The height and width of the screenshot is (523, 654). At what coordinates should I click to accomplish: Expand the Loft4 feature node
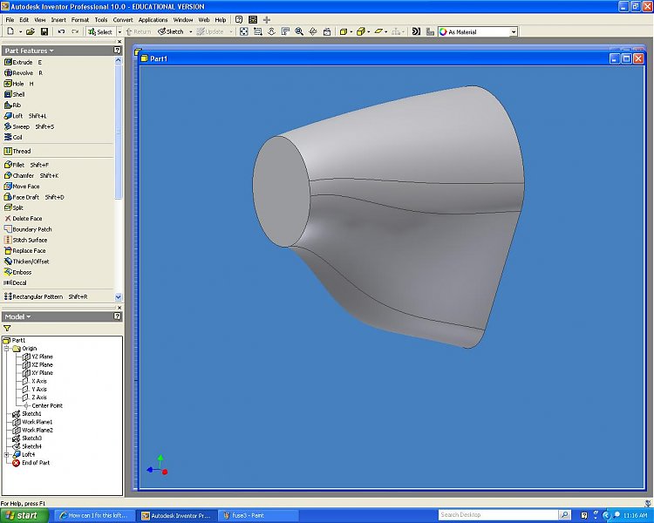tap(6, 455)
